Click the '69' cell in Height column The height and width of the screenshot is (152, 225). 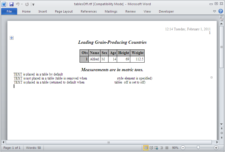pyautogui.click(x=124, y=59)
